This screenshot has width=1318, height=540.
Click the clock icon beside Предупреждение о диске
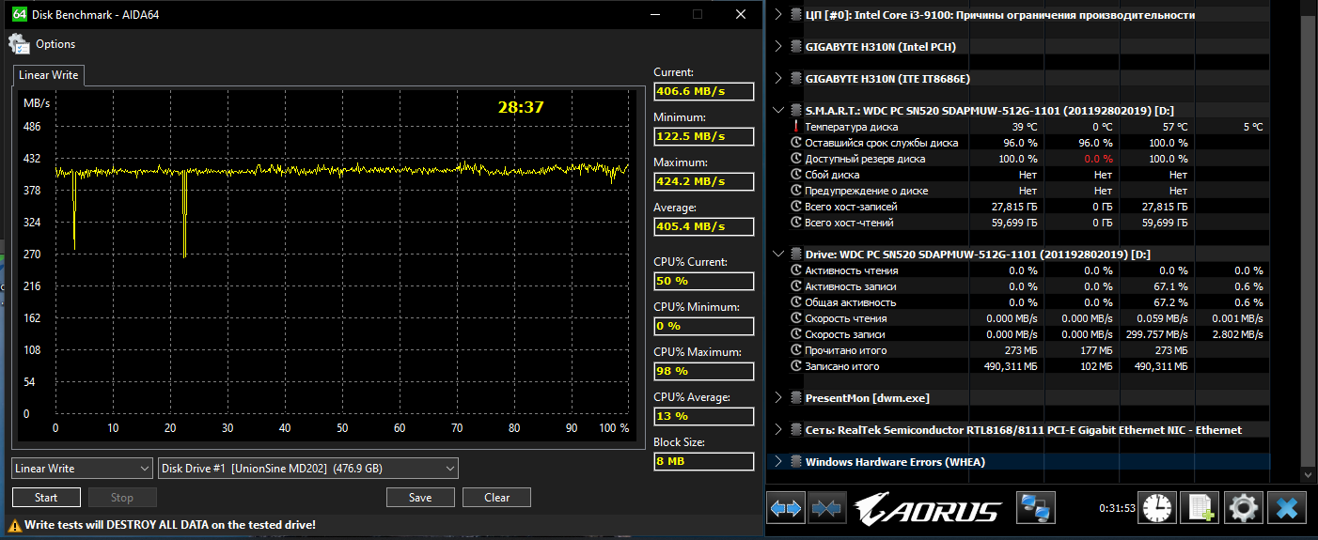(796, 191)
